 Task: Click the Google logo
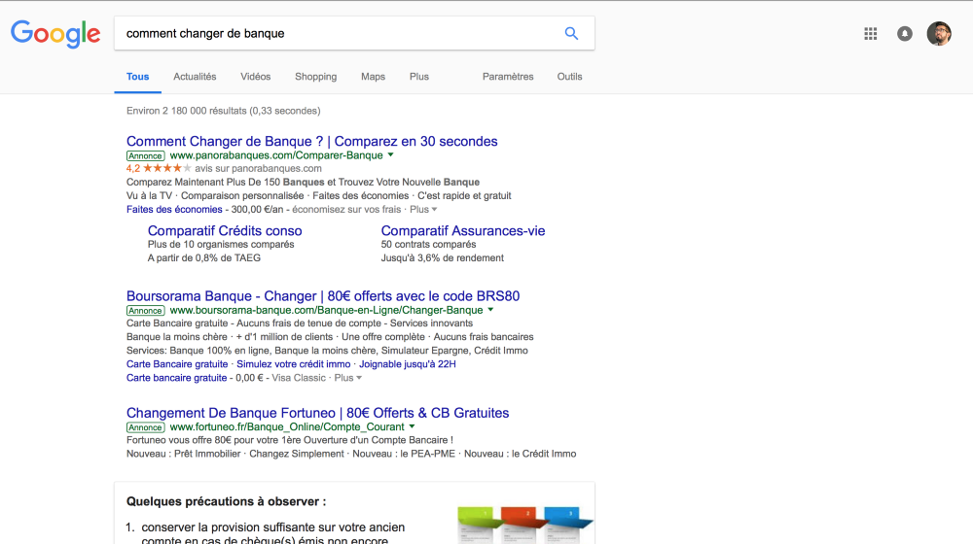tap(55, 34)
